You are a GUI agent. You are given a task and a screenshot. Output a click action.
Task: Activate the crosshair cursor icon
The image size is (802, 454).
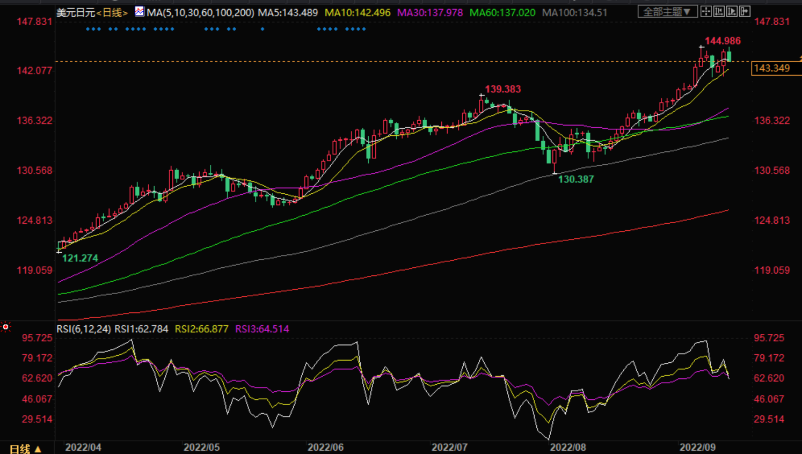pyautogui.click(x=706, y=11)
